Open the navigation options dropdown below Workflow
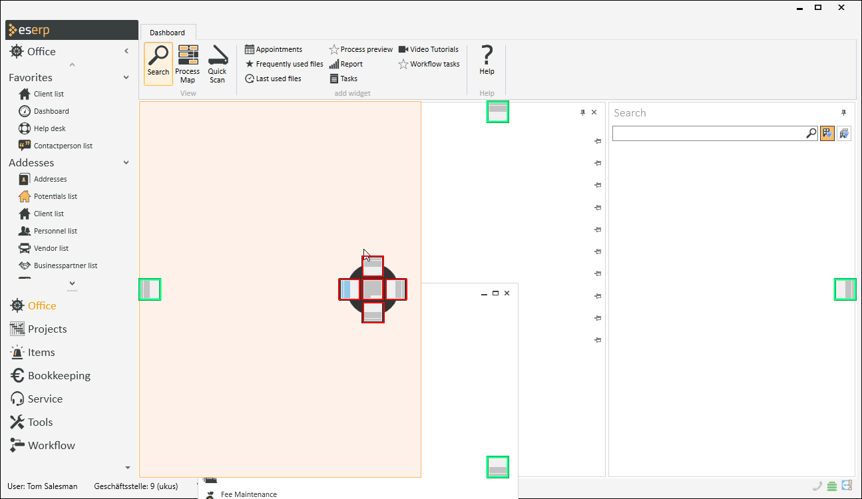The image size is (862, 499). click(x=128, y=468)
